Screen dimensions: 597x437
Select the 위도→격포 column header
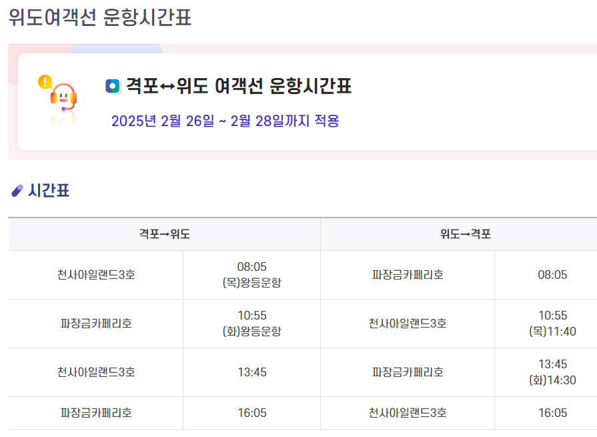click(x=466, y=234)
